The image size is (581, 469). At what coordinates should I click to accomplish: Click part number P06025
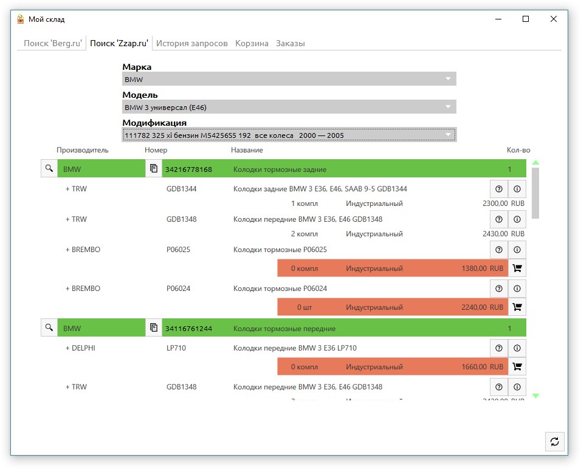tap(178, 250)
